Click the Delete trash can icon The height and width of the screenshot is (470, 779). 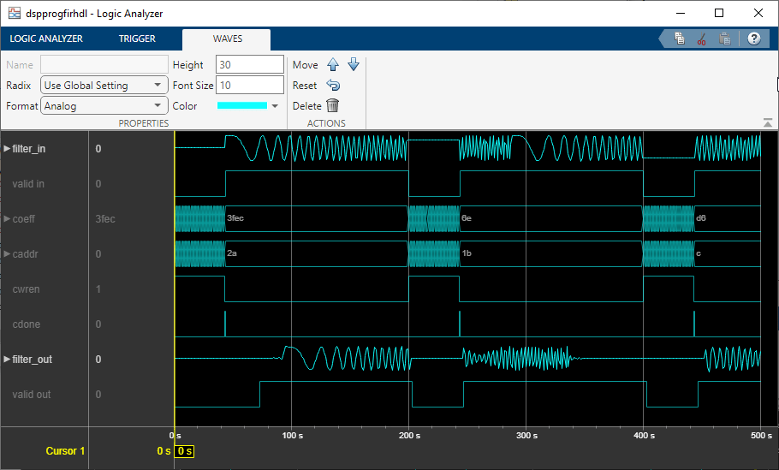pos(332,106)
